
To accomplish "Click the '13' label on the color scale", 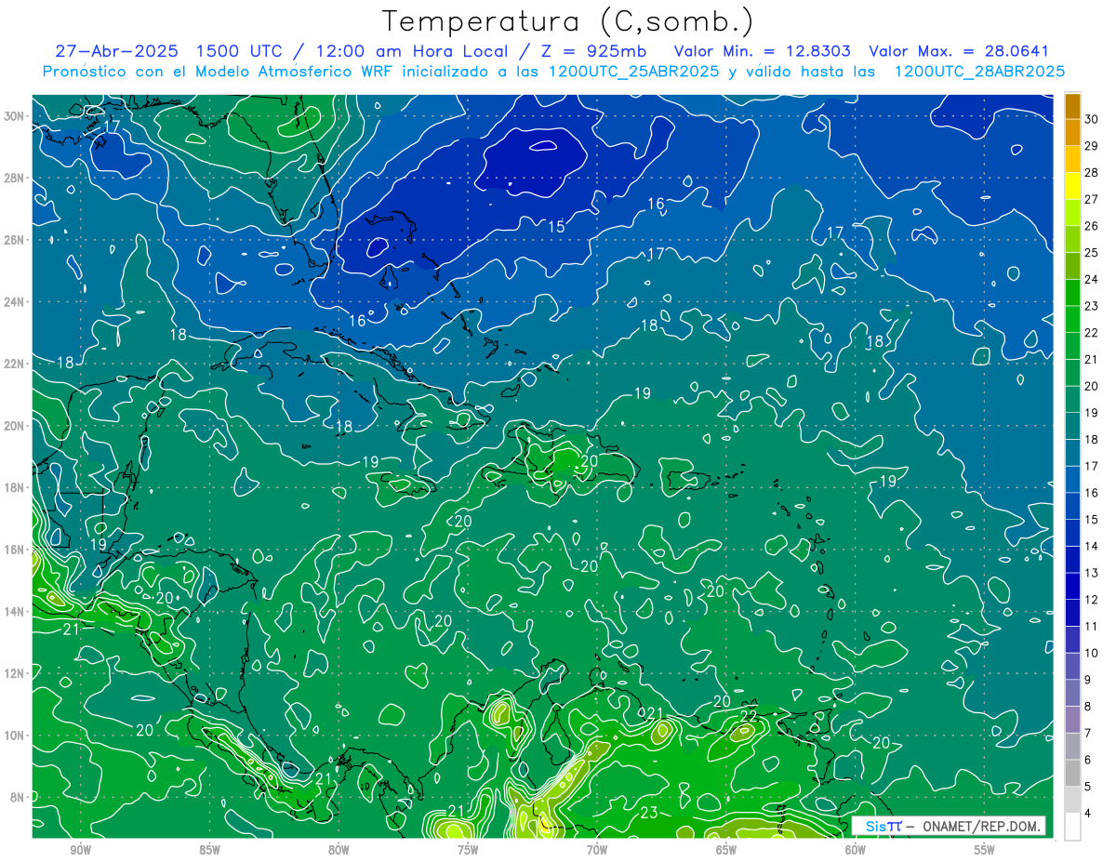I will pyautogui.click(x=1091, y=573).
